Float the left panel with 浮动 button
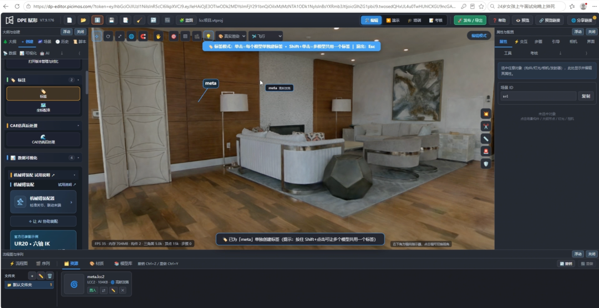 pyautogui.click(x=67, y=32)
